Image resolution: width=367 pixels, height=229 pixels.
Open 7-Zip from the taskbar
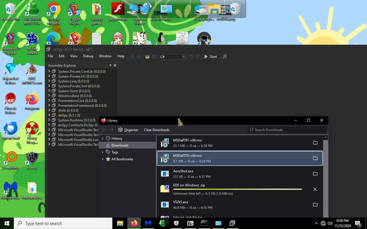pyautogui.click(x=190, y=223)
